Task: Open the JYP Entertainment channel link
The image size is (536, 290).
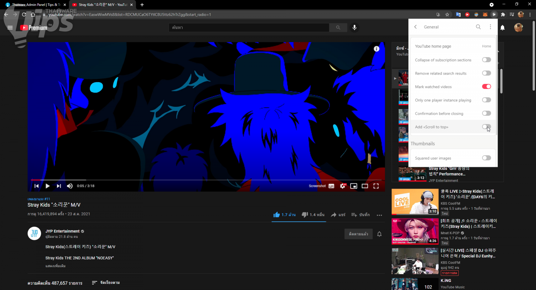Action: click(x=62, y=231)
